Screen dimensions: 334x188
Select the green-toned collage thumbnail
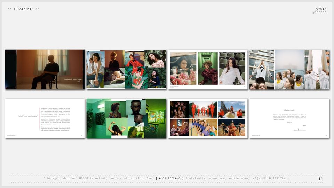[126, 118]
